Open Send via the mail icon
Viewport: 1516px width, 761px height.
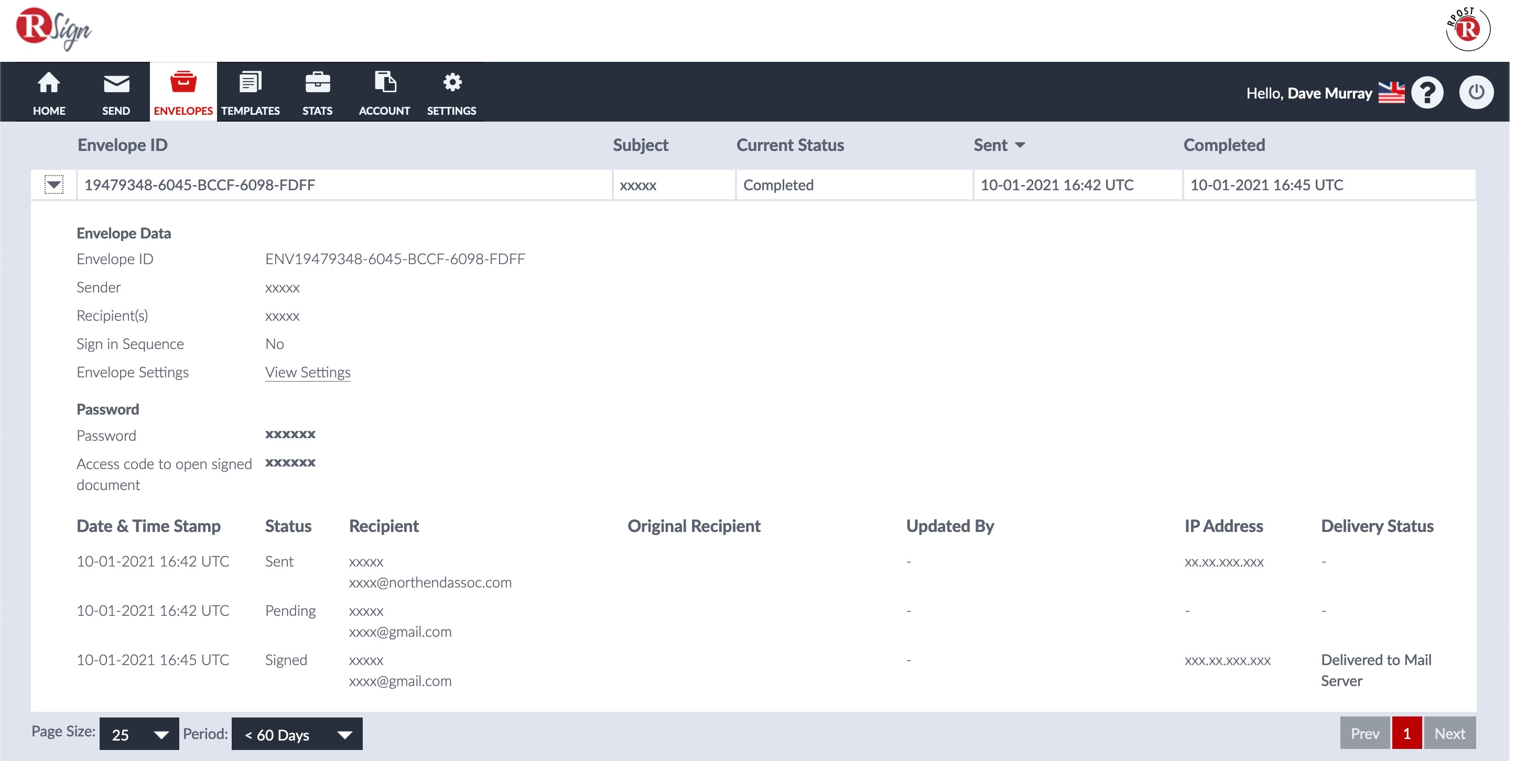(116, 83)
